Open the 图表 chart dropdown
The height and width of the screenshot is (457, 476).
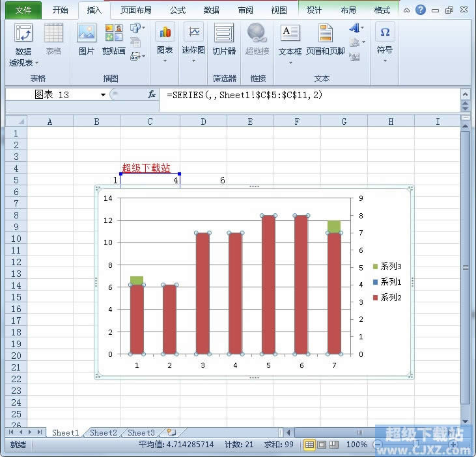[165, 42]
